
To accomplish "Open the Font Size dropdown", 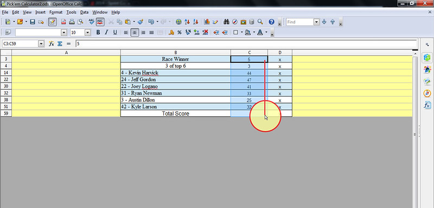I will [88, 33].
